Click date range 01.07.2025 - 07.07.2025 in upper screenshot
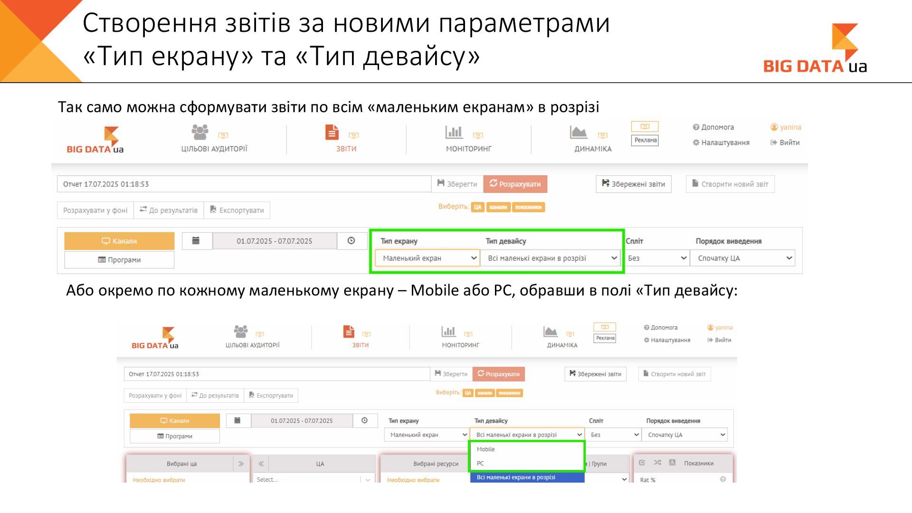 click(275, 241)
